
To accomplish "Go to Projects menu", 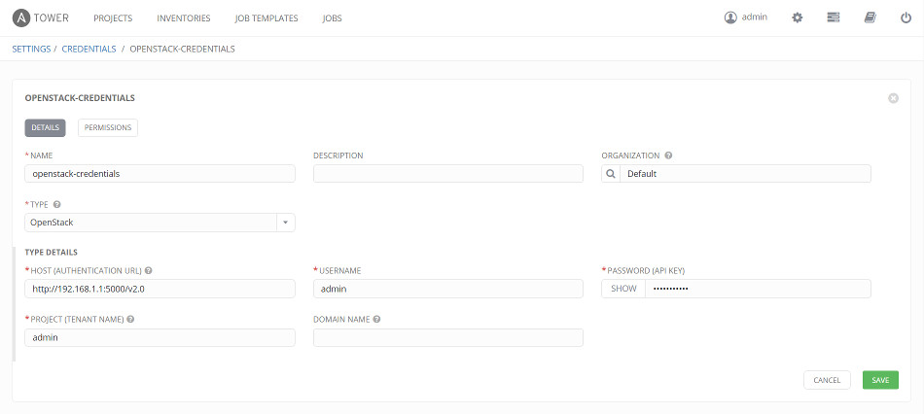I will (113, 18).
